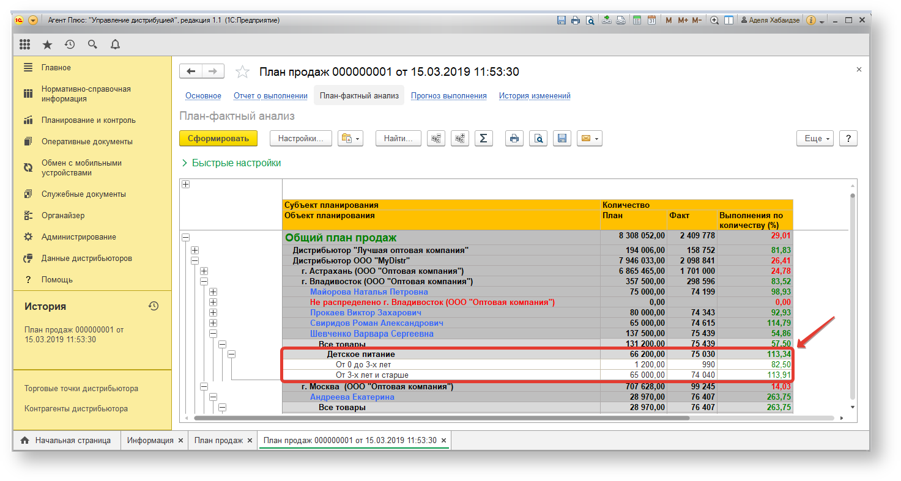Expand the Майорова Наталья Петровна row
The image size is (901, 481).
[213, 292]
